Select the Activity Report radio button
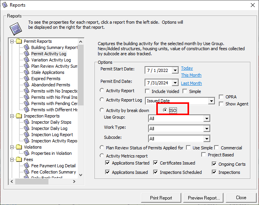This screenshot has width=259, height=205. tap(102, 90)
